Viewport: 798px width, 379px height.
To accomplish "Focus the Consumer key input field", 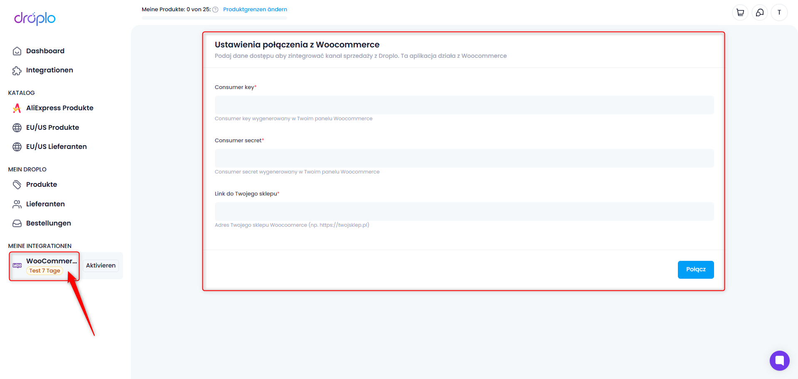I will [x=464, y=105].
